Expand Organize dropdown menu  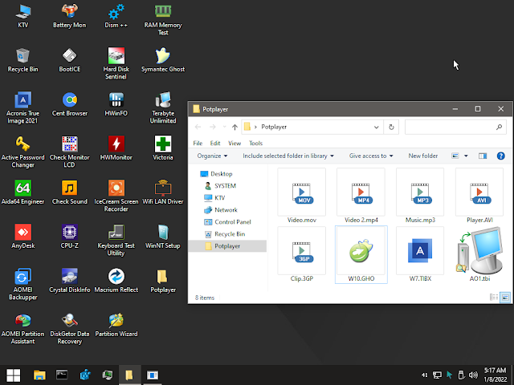[212, 156]
